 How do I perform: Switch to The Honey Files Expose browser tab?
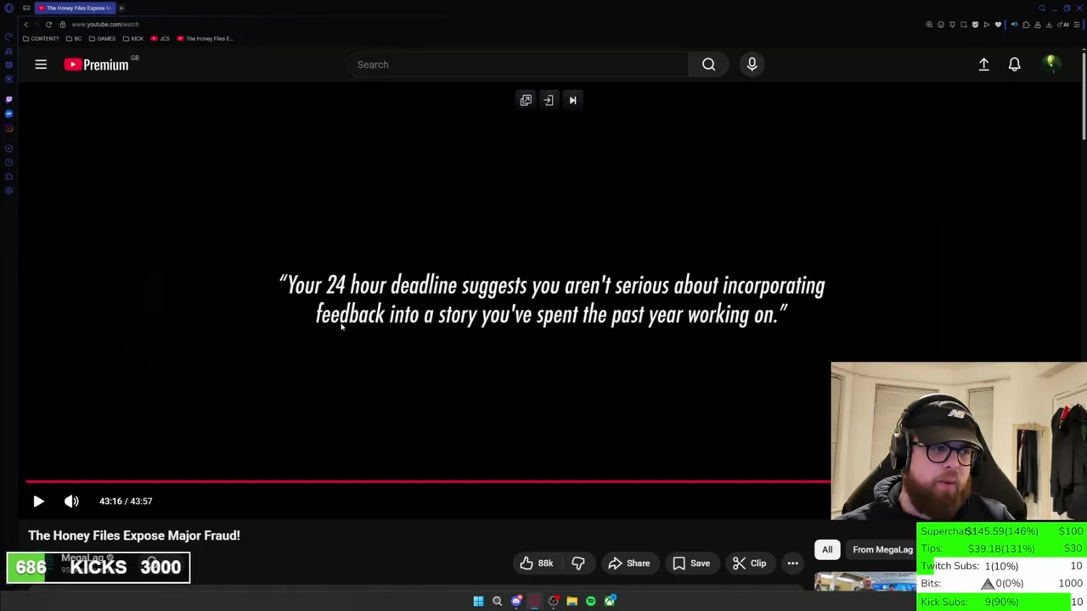[x=75, y=8]
